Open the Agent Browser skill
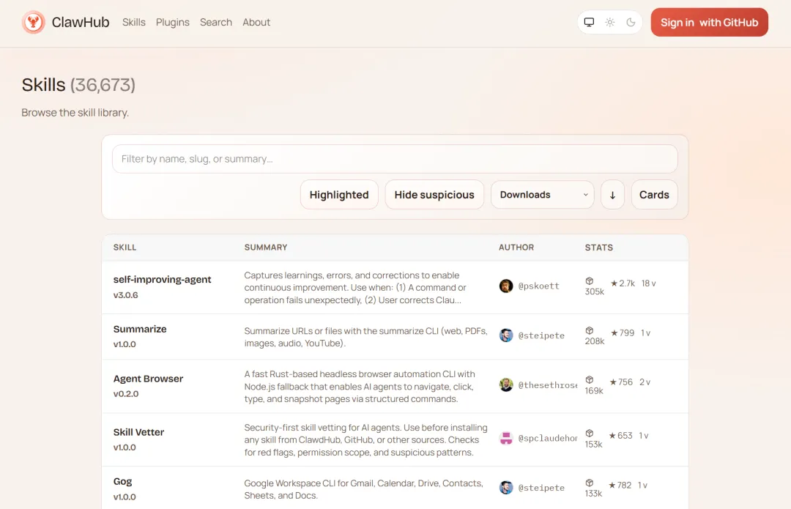Screen dimensions: 791x509 click(148, 379)
